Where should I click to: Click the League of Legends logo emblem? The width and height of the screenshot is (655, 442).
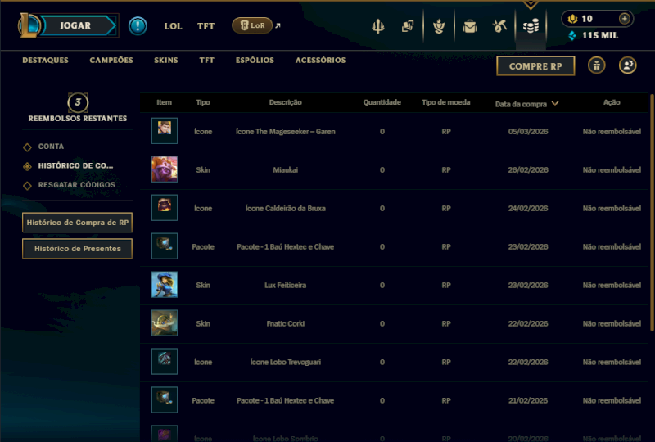click(x=29, y=25)
